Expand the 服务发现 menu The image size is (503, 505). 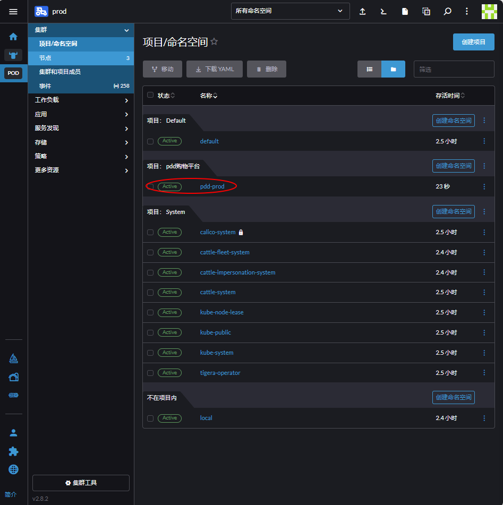tap(81, 128)
